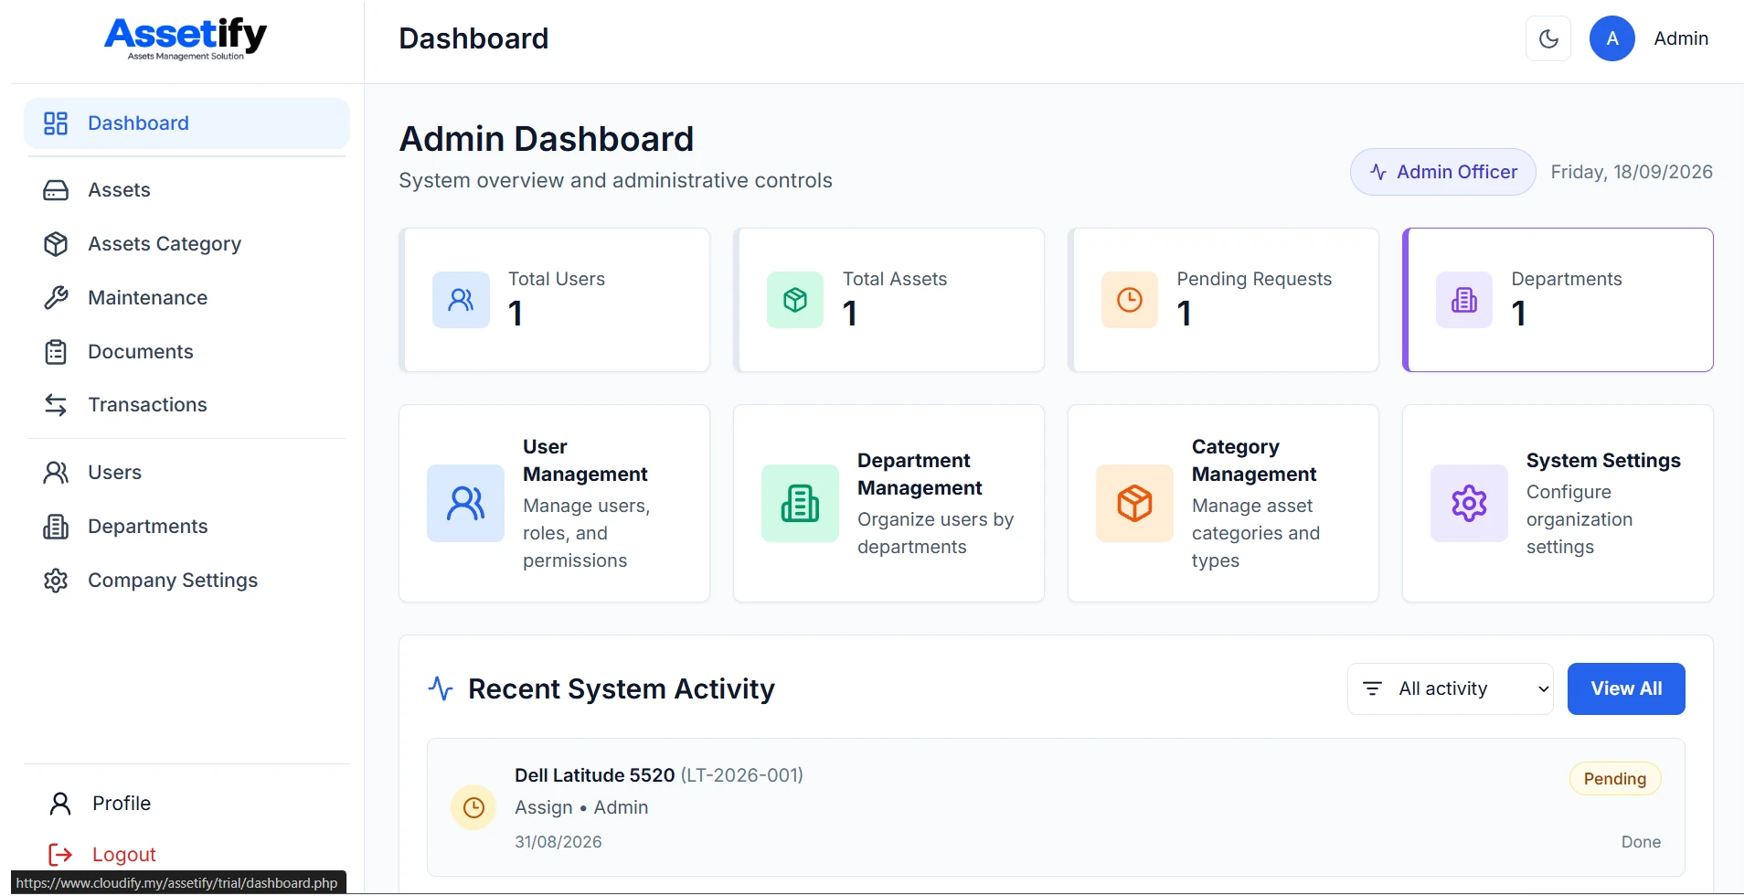This screenshot has height=896, width=1755.
Task: Click the Pending status badge
Action: pos(1615,779)
